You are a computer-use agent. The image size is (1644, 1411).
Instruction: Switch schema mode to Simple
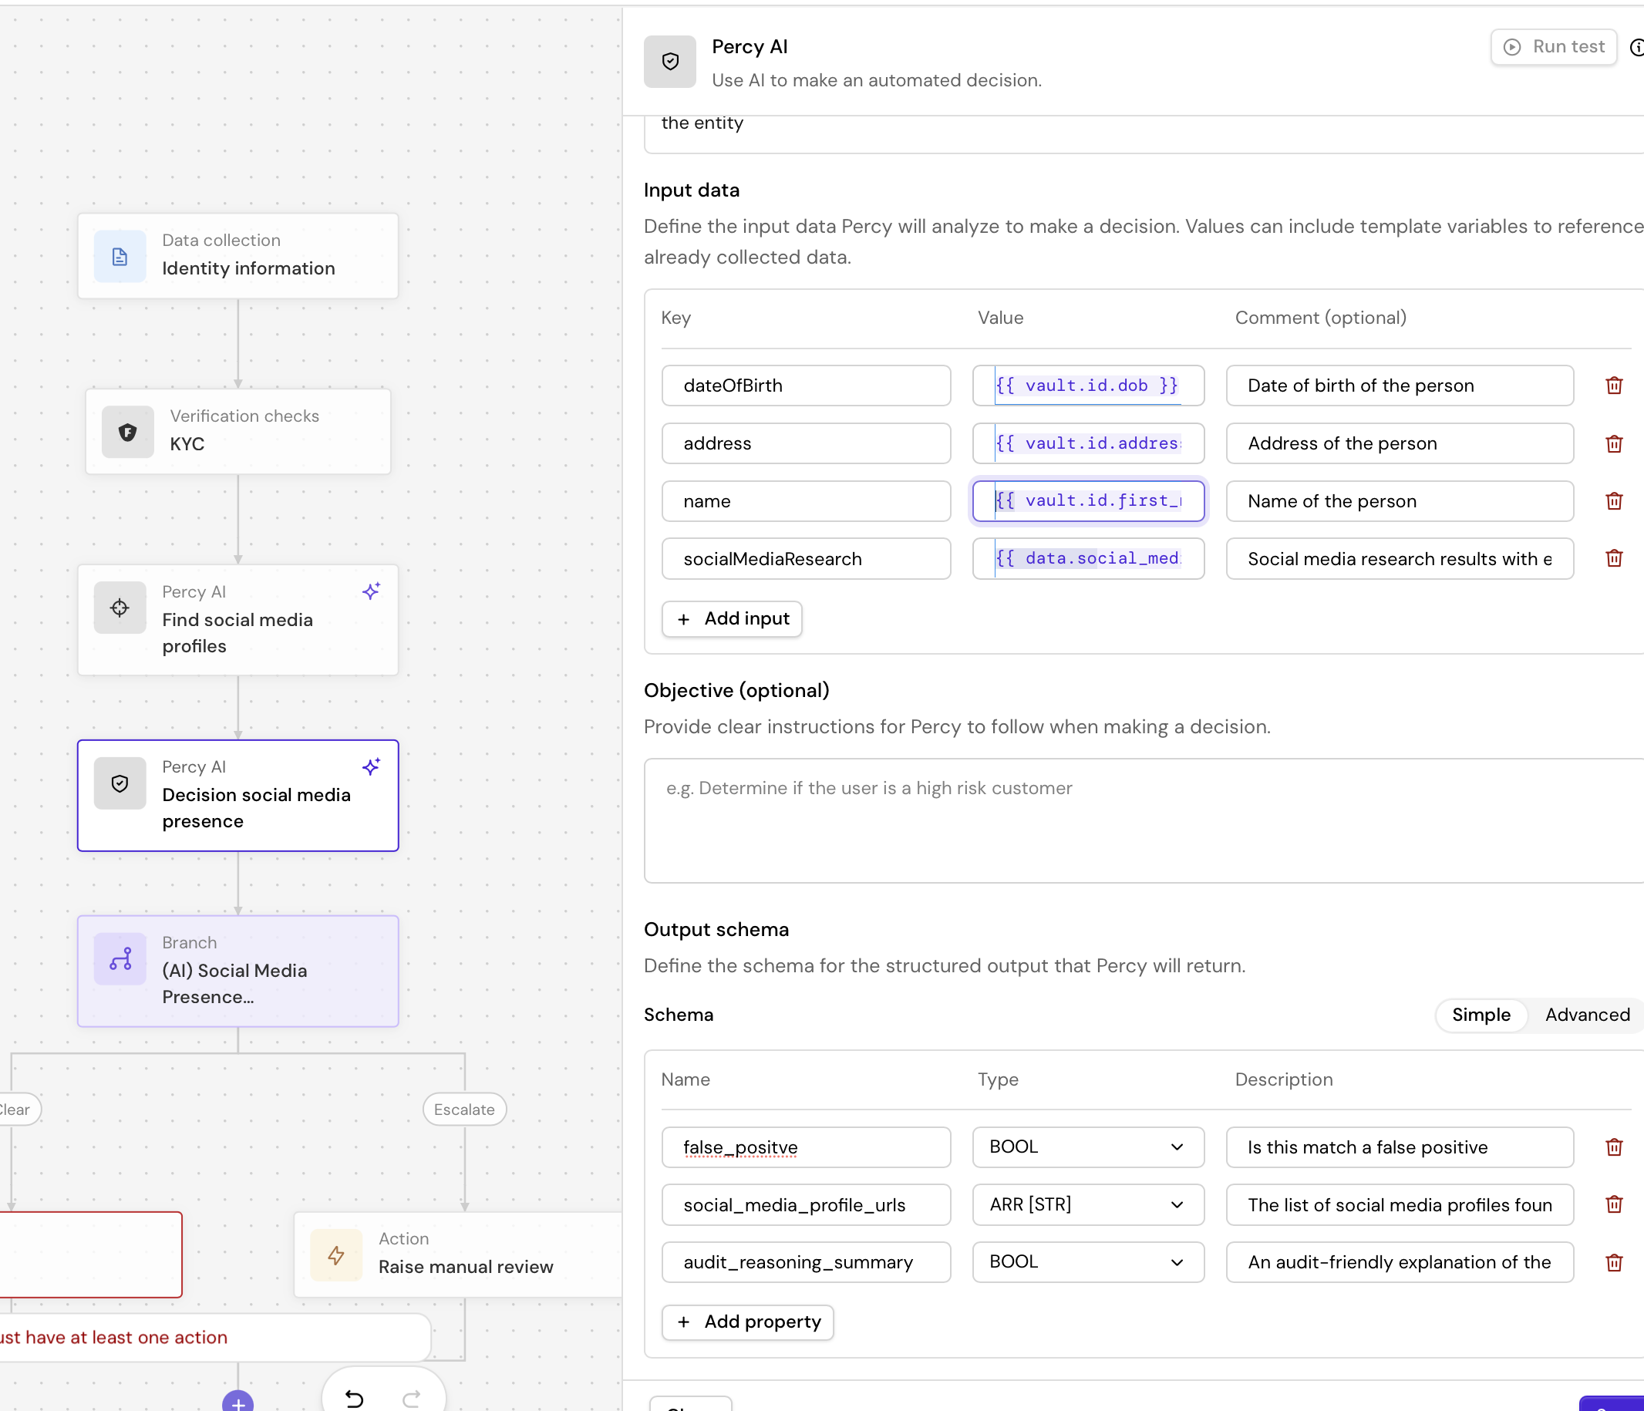pyautogui.click(x=1481, y=1014)
